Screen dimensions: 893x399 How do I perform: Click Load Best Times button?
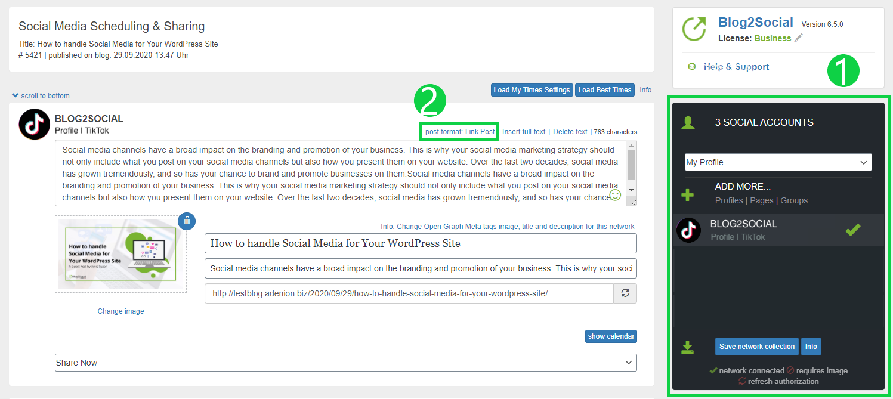pyautogui.click(x=605, y=90)
